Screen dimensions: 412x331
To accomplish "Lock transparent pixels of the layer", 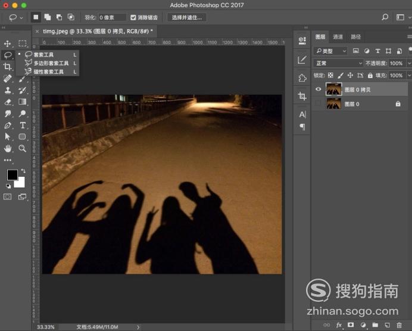I will tap(330, 76).
